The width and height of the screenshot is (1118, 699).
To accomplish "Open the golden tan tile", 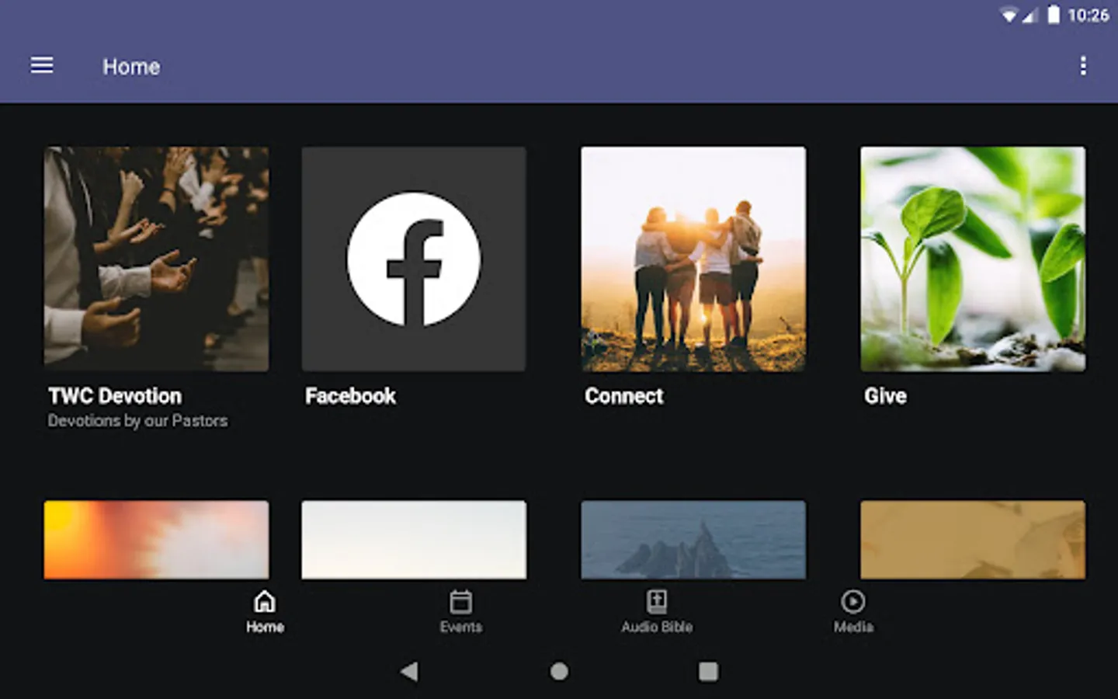I will 973,540.
